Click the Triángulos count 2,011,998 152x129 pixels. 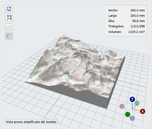(x=138, y=26)
